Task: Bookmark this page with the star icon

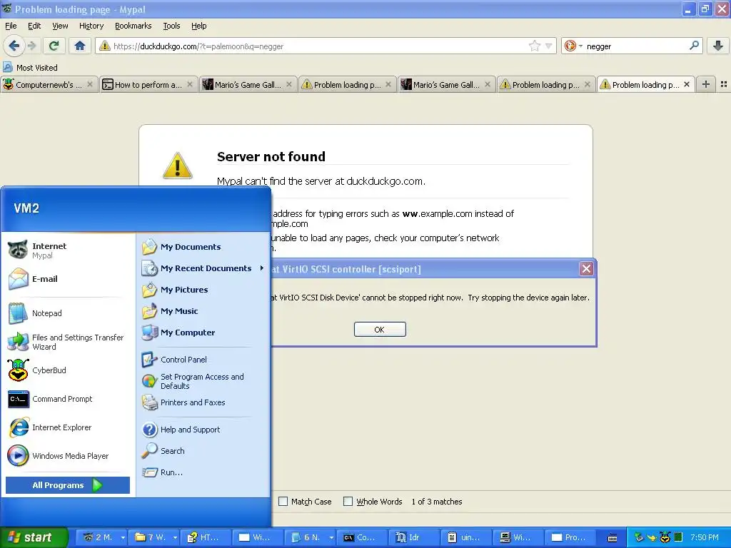Action: [x=534, y=46]
